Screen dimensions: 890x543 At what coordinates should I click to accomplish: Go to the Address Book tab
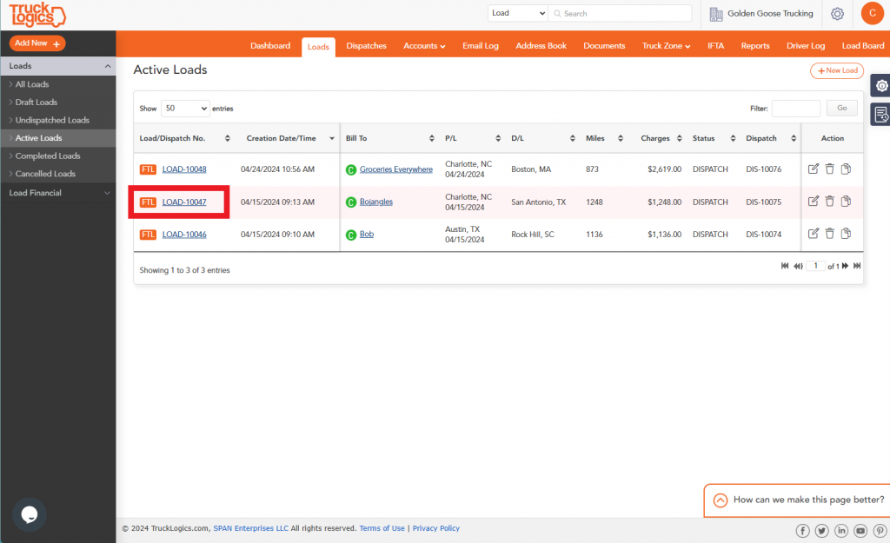tap(541, 46)
